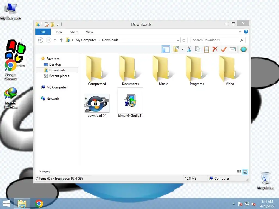Open Customize Quick Access Toolbar dropdown
Viewport: 279px width, 209px height.
[x=58, y=24]
